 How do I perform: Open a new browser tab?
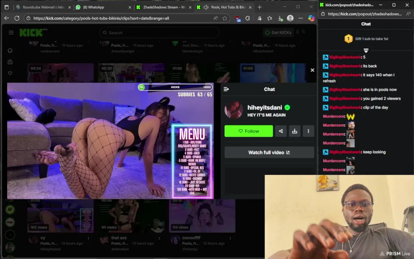click(259, 7)
